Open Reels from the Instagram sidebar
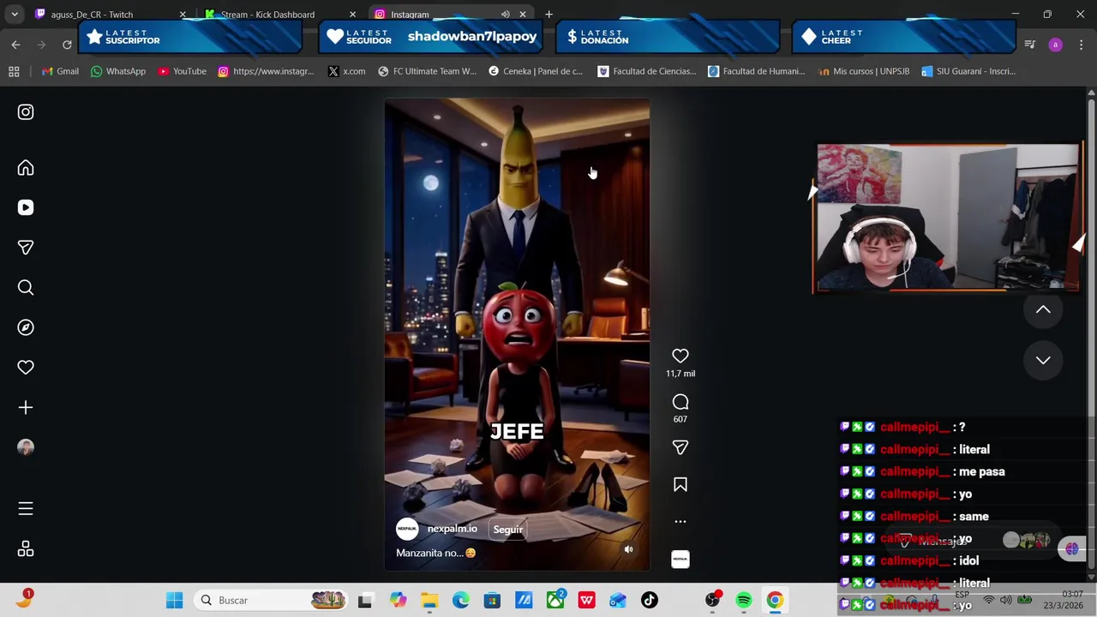This screenshot has width=1097, height=617. pyautogui.click(x=26, y=207)
